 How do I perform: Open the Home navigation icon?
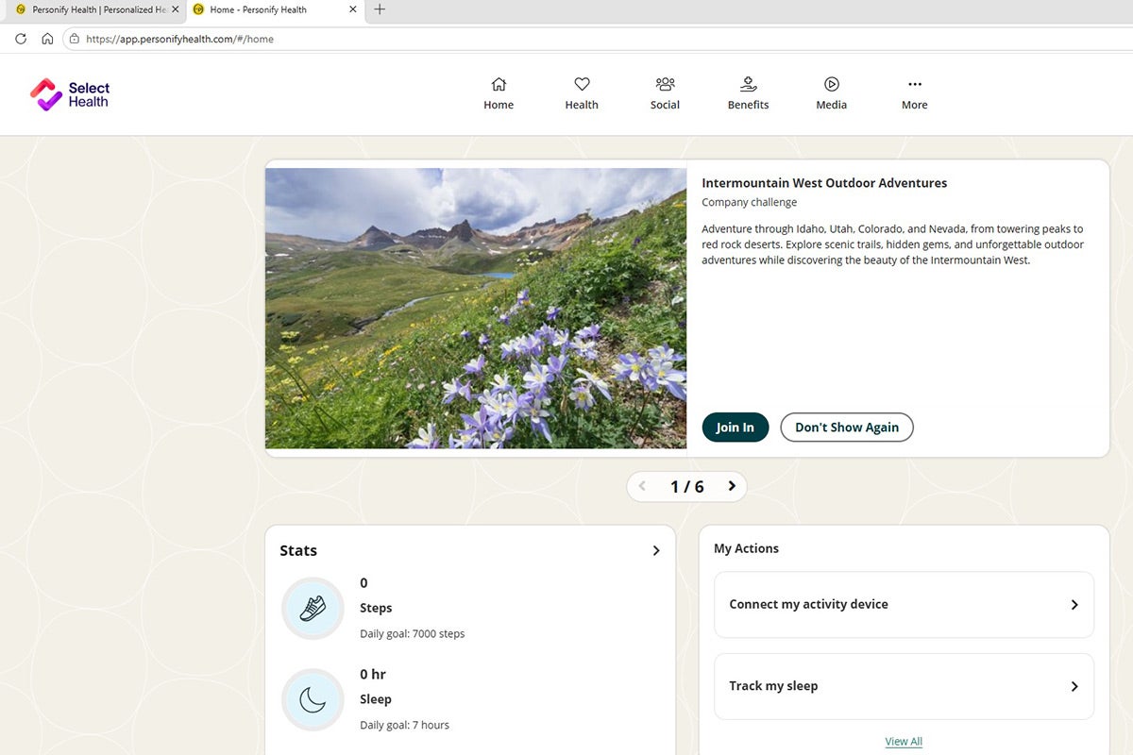tap(499, 84)
